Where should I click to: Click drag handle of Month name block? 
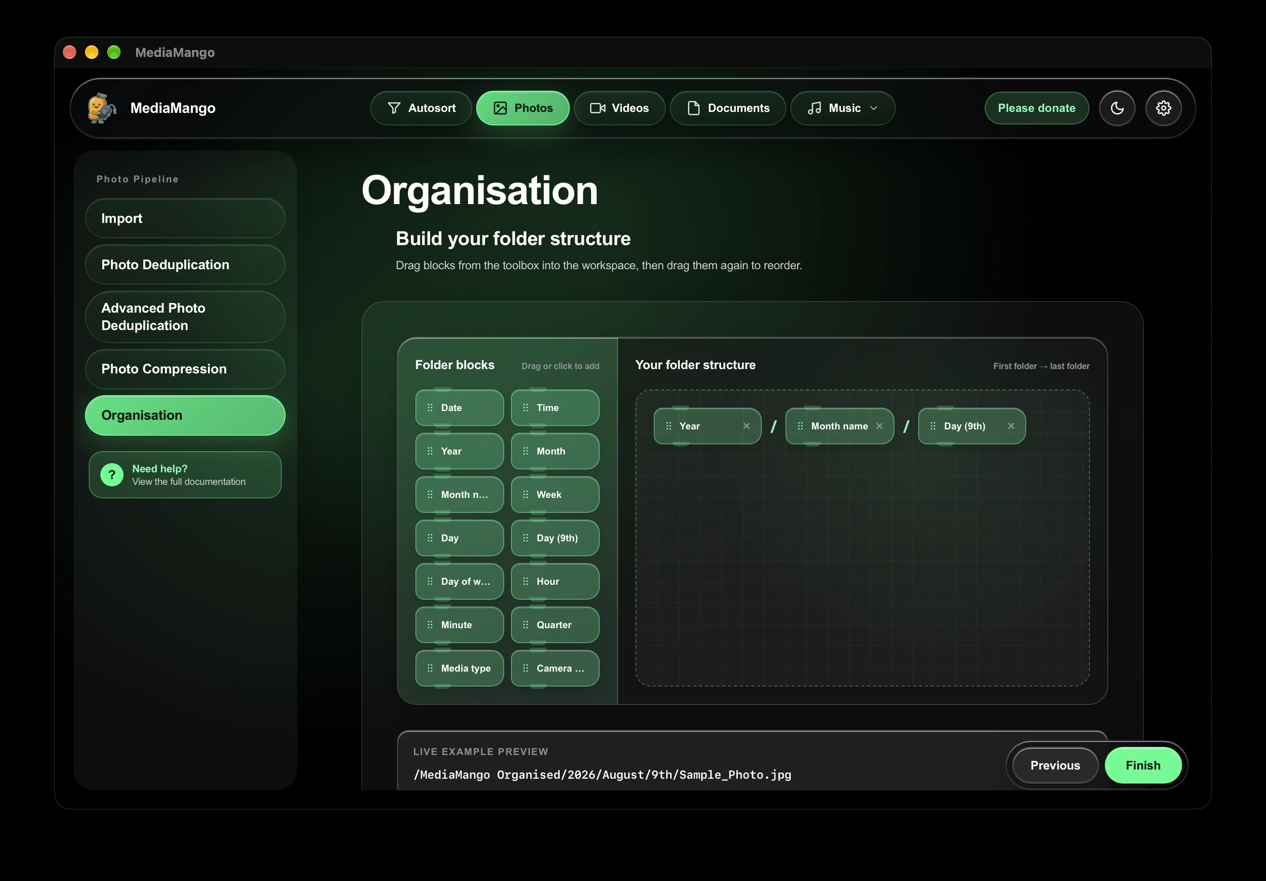click(800, 426)
